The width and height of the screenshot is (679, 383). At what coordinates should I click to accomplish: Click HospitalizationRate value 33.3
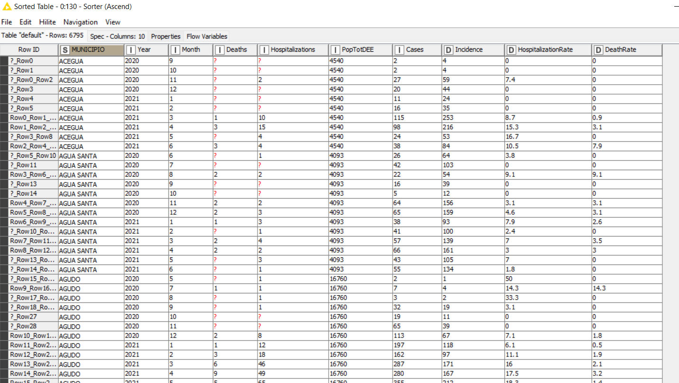[548, 298]
